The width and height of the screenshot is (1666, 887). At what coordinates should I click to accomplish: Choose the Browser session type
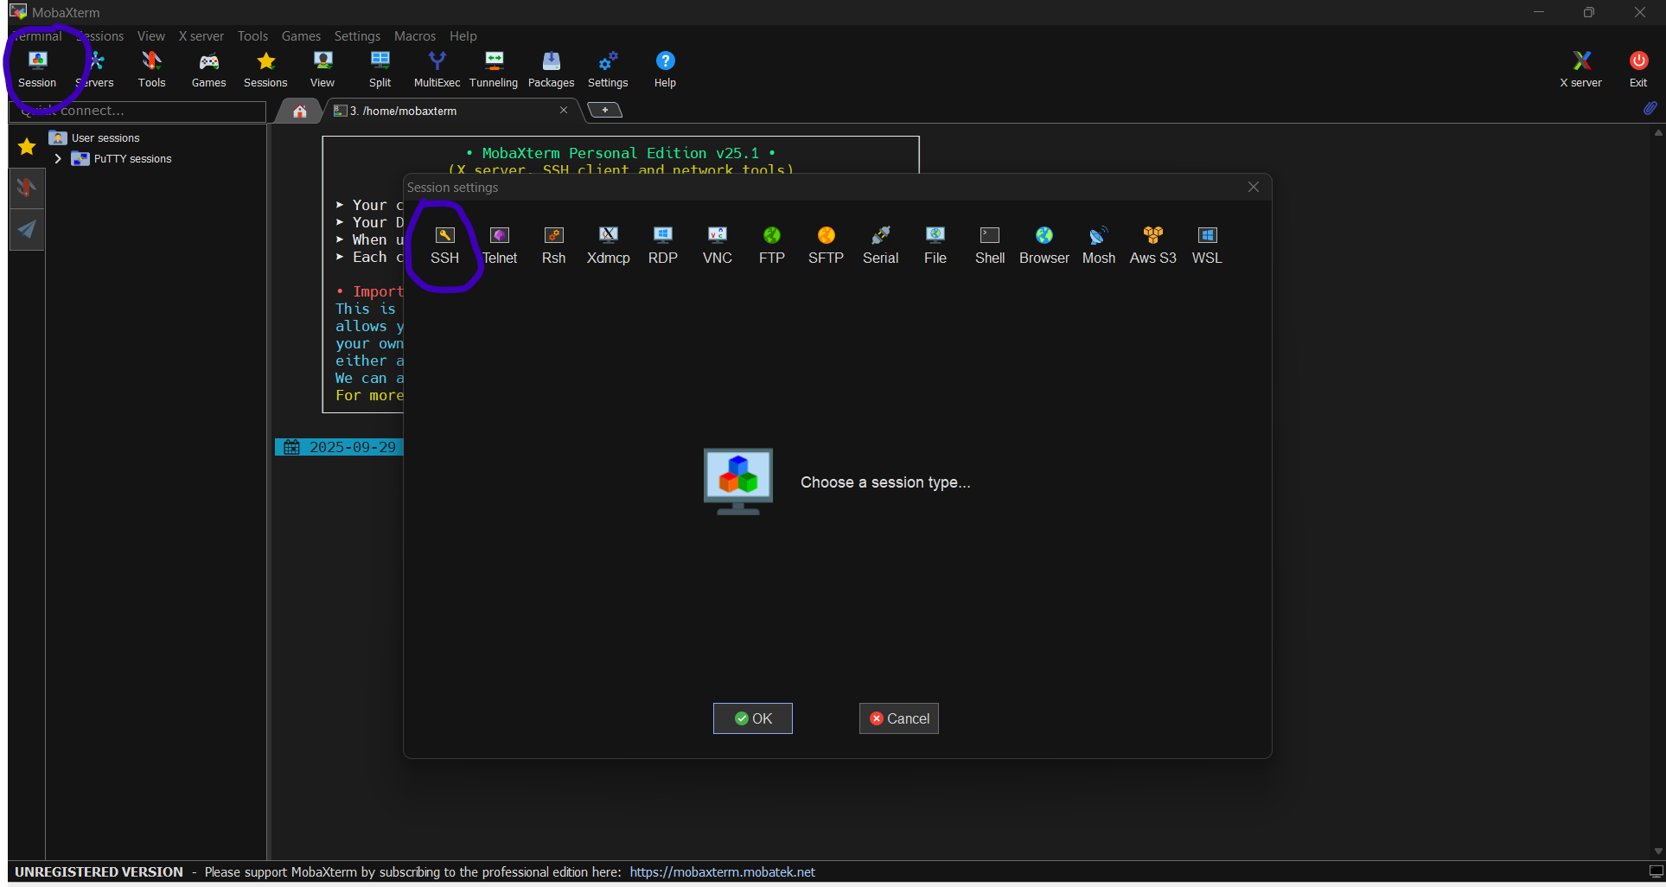pyautogui.click(x=1044, y=245)
